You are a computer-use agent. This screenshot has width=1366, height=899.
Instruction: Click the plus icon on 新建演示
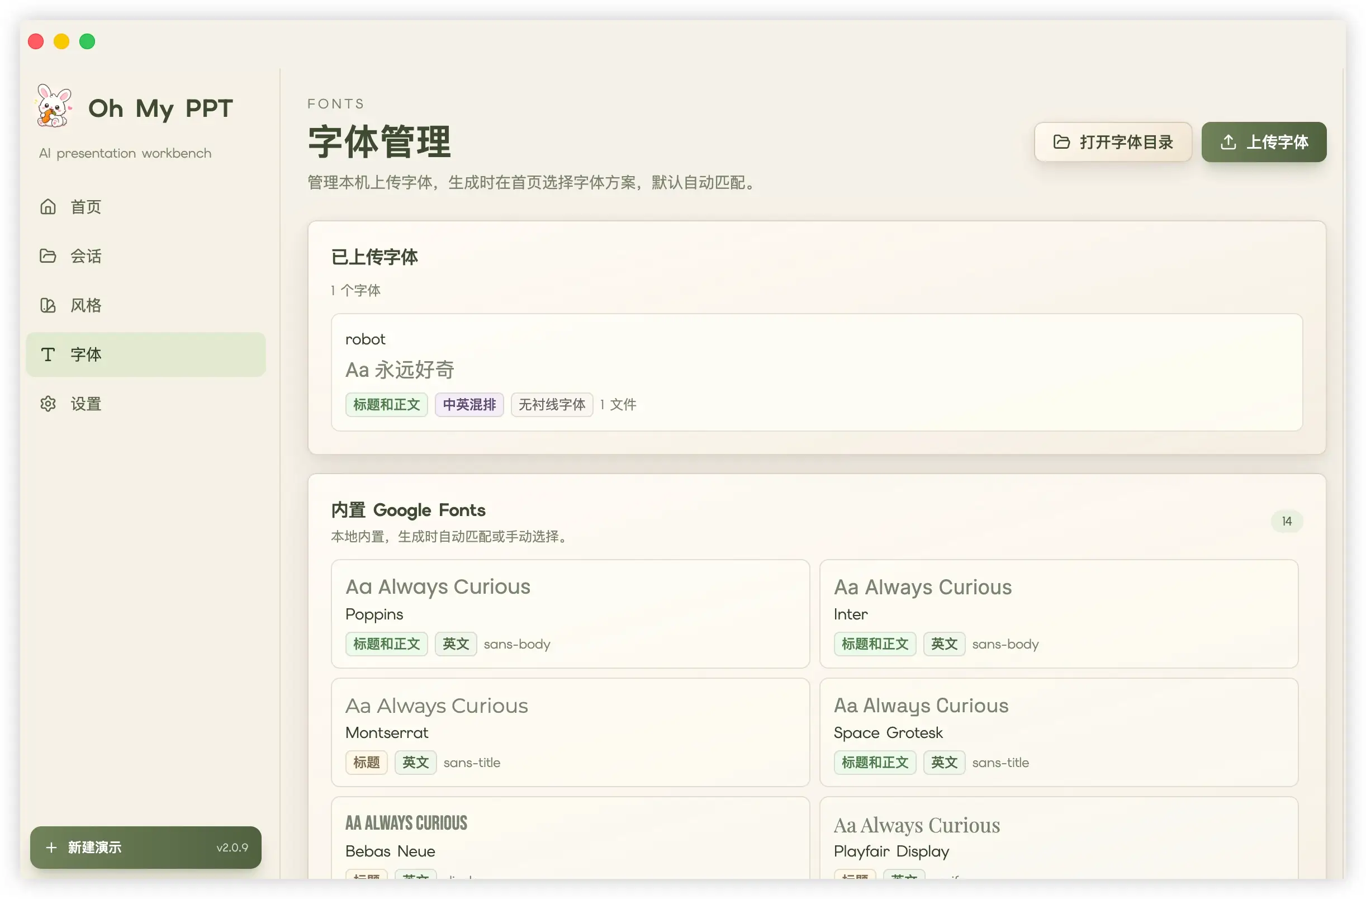tap(51, 848)
